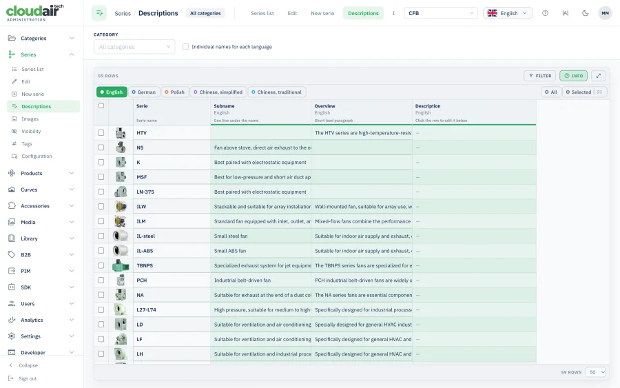The image size is (620, 388).
Task: Click the PIM export icon in sidebar
Action: click(12, 271)
